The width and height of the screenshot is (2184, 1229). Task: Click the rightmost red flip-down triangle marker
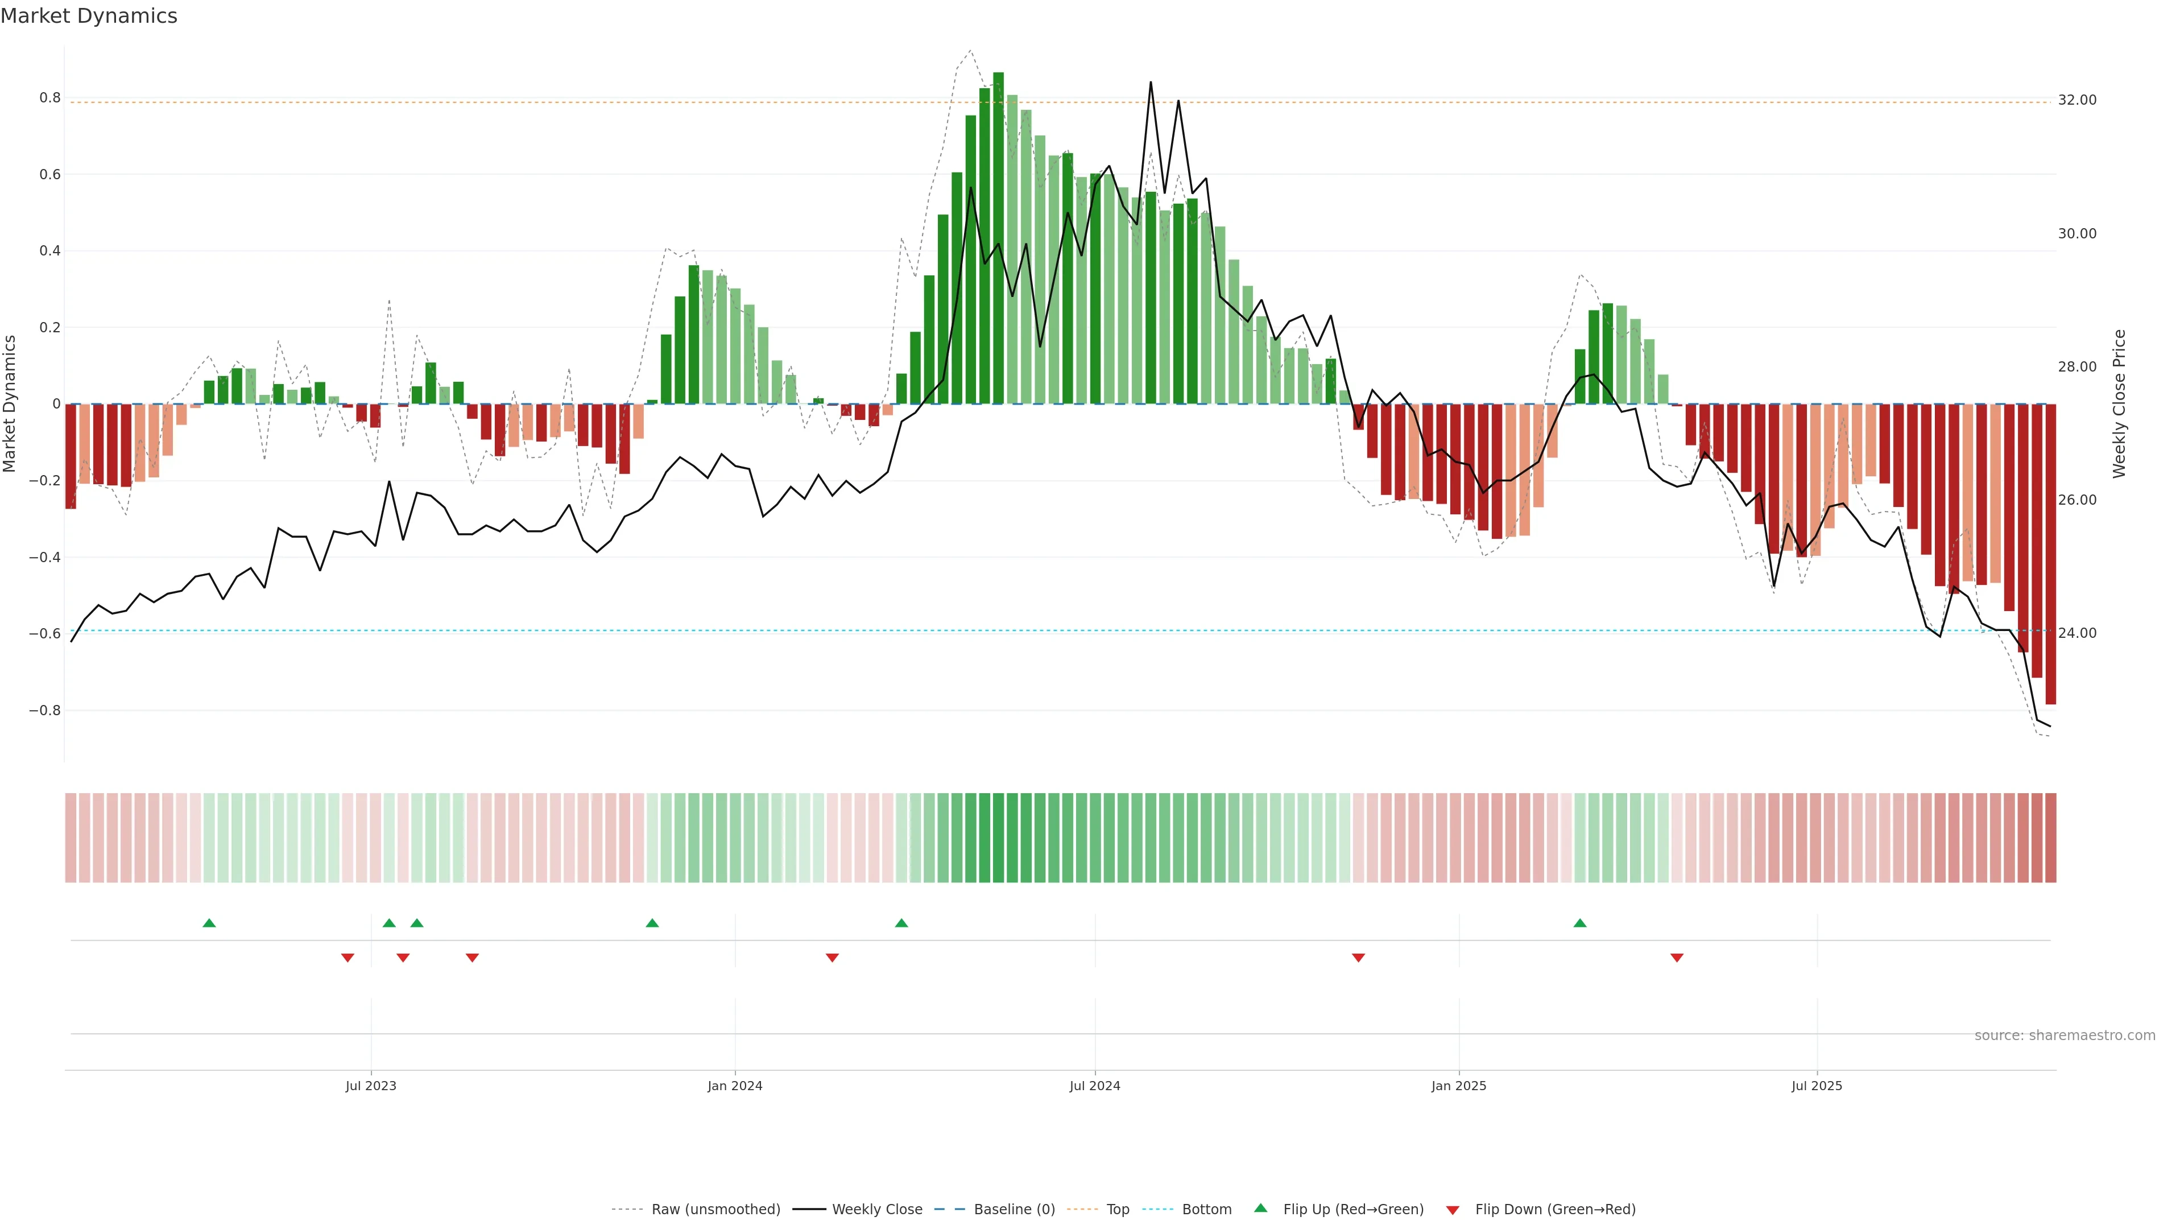tap(1676, 958)
